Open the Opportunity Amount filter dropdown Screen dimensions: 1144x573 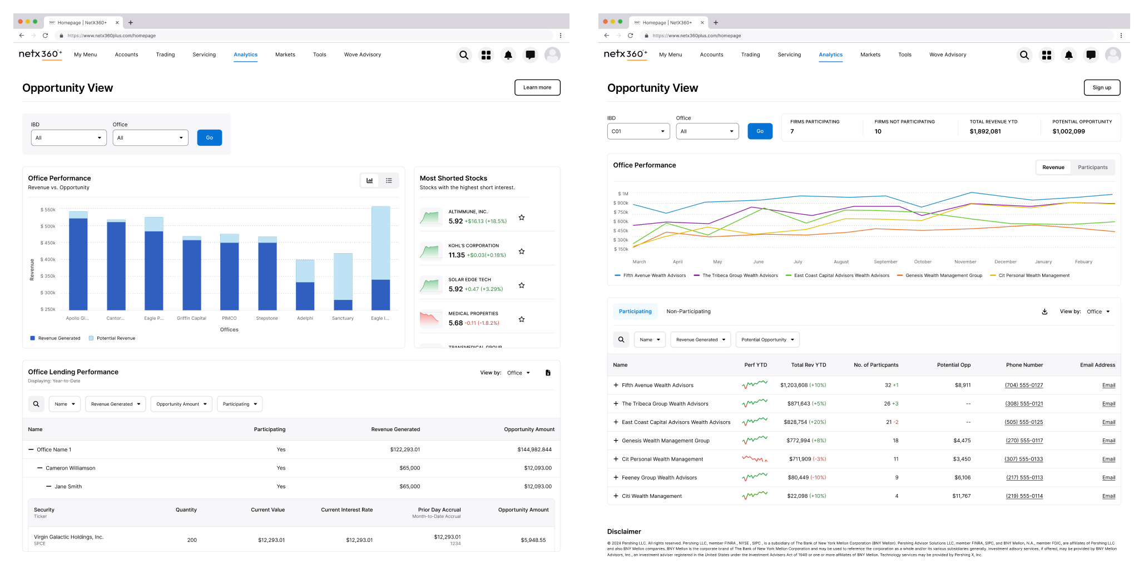coord(181,404)
